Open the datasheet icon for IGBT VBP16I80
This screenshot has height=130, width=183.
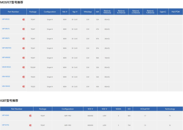[30, 116]
